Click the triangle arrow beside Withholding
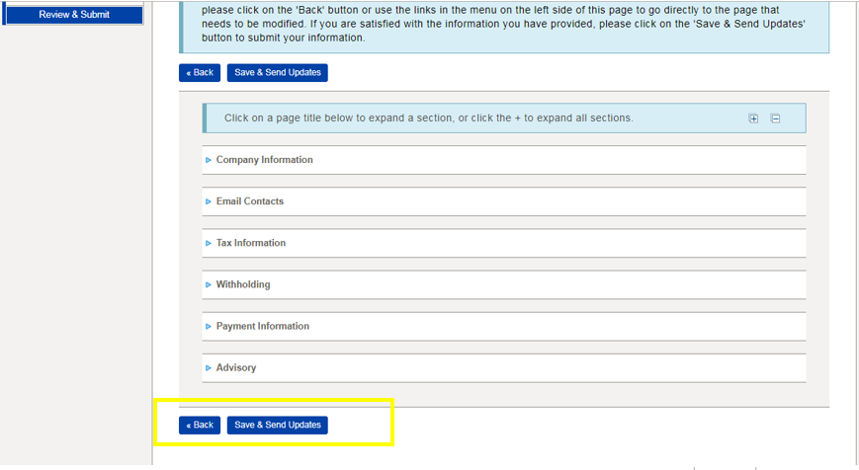Image resolution: width=859 pixels, height=470 pixels. (x=209, y=284)
